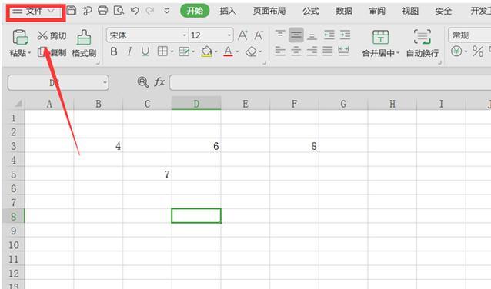The width and height of the screenshot is (491, 289).
Task: Select column D header
Action: coord(196,103)
